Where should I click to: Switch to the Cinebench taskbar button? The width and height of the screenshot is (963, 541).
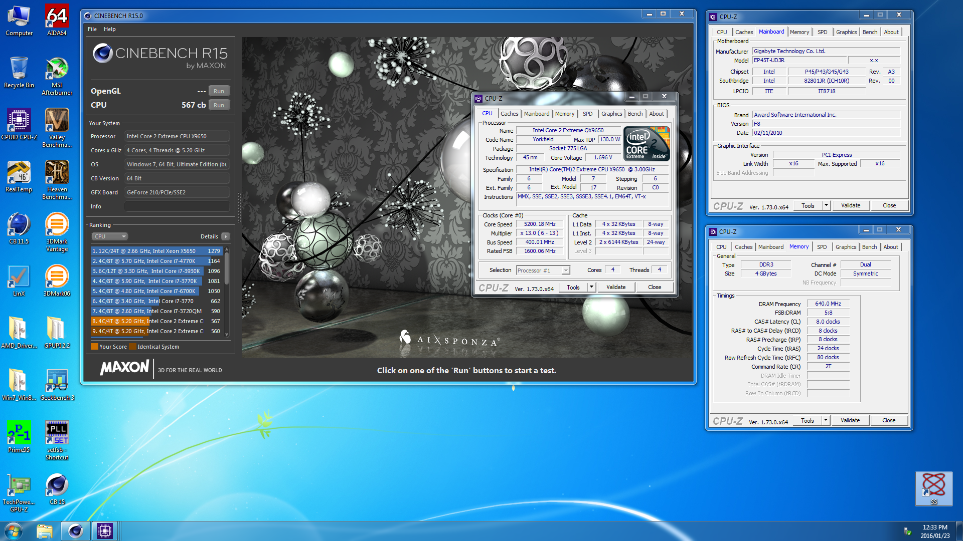point(76,530)
